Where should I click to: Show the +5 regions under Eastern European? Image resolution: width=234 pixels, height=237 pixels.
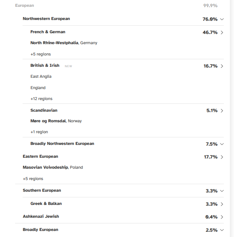coord(33,179)
